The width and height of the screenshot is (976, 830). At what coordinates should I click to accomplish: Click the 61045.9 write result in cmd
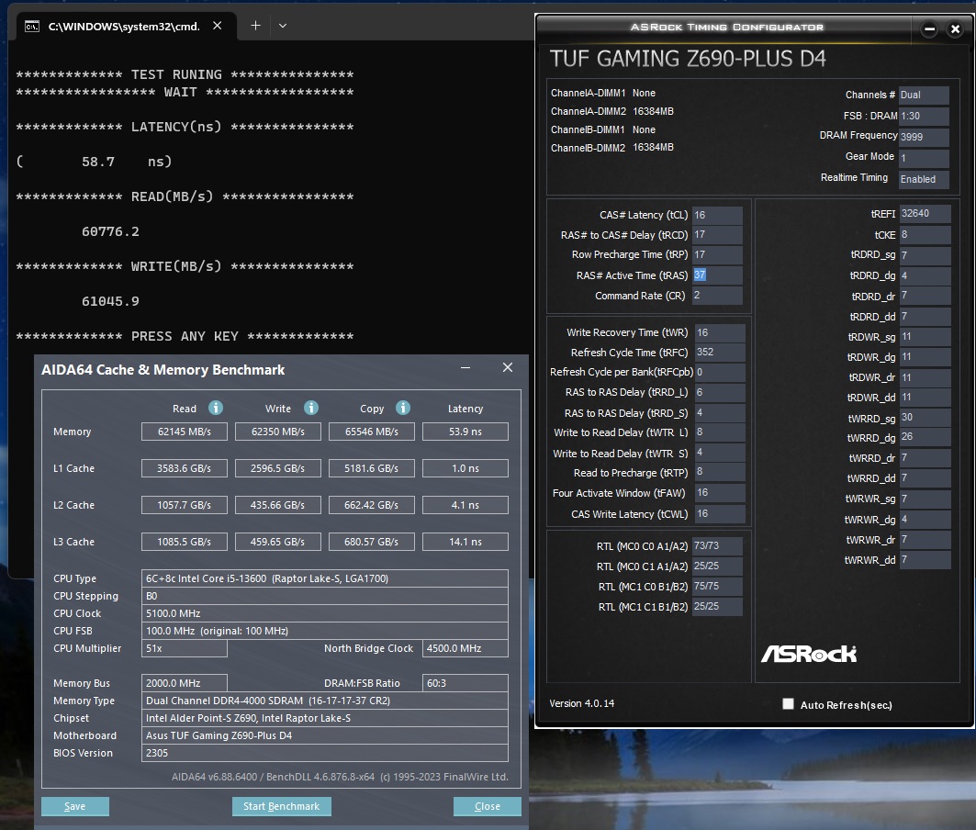coord(110,301)
